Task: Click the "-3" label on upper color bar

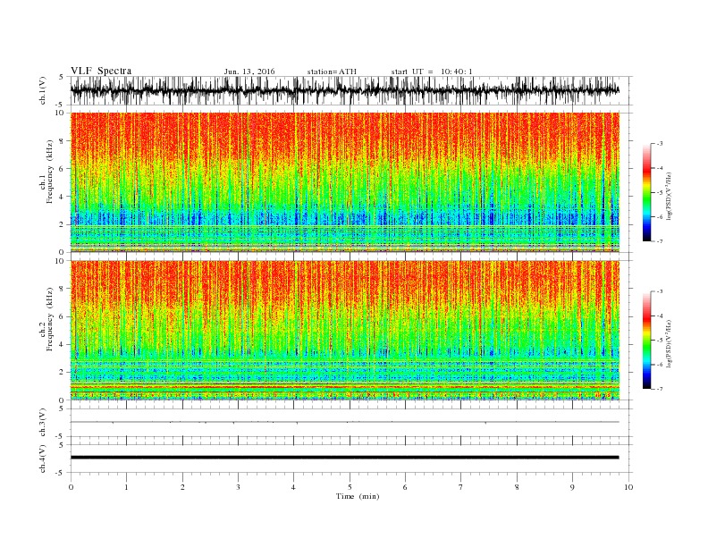Action: 659,144
